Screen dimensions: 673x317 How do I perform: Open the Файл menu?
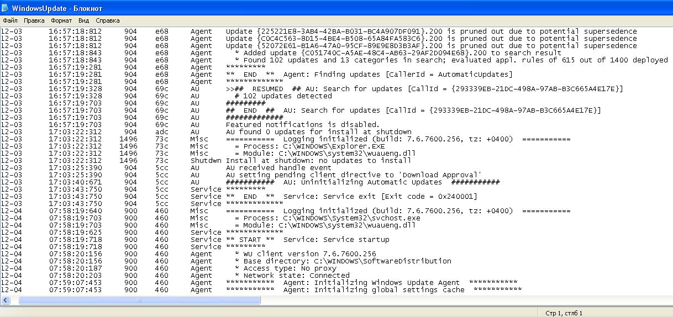[10, 20]
